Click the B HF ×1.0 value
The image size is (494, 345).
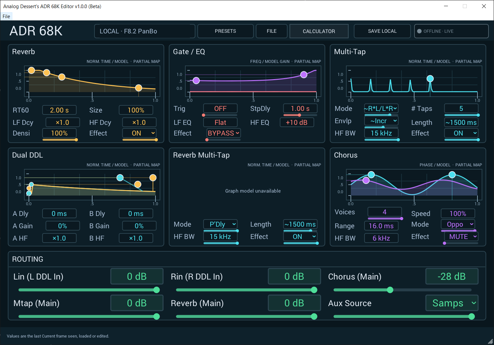point(136,238)
